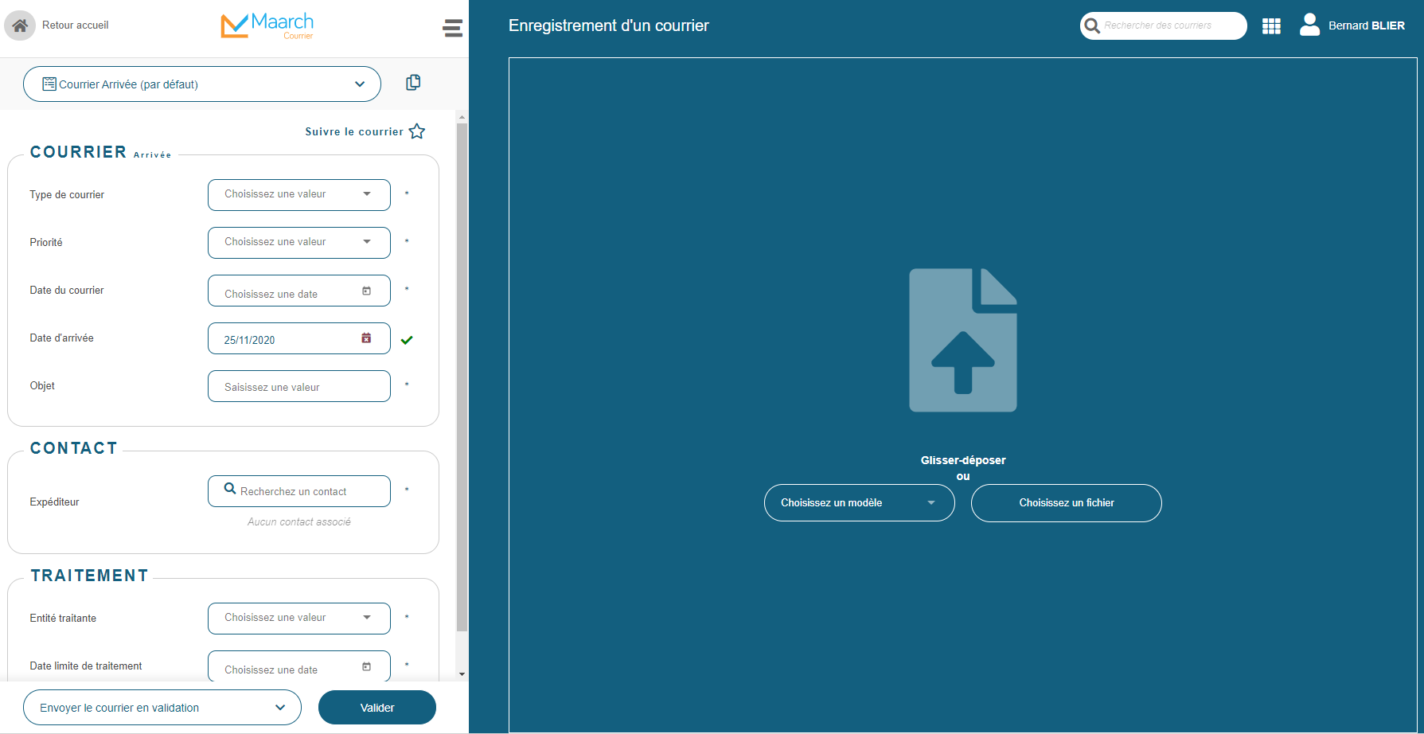Image resolution: width=1424 pixels, height=734 pixels.
Task: Open calendar for Date limite de traitement
Action: coord(366,666)
